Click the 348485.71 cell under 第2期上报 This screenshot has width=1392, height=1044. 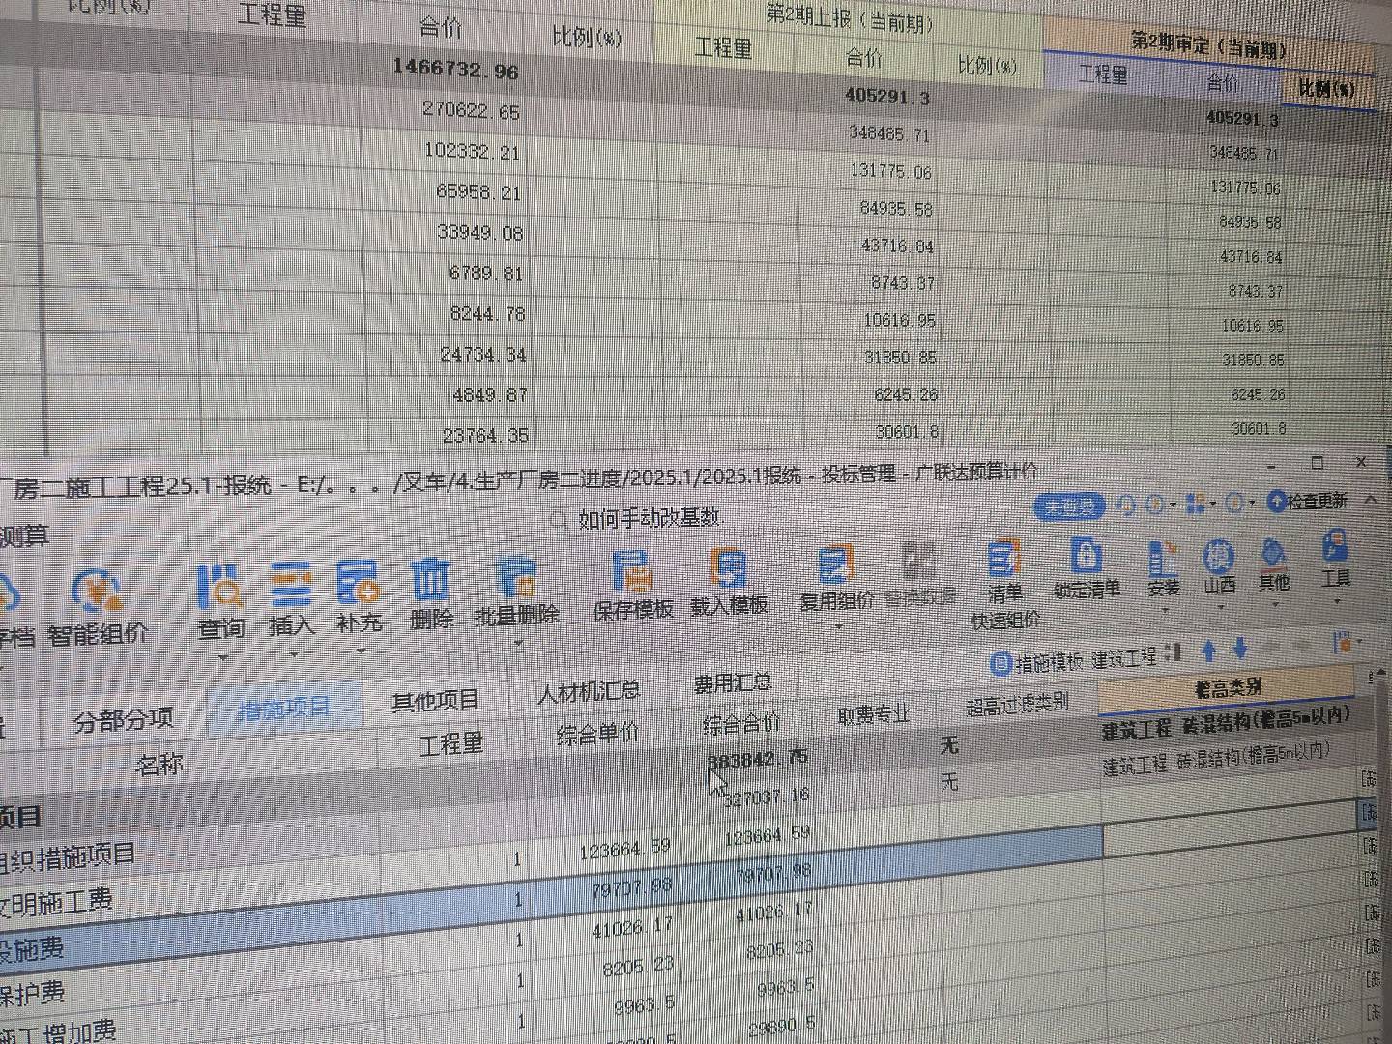(x=890, y=132)
